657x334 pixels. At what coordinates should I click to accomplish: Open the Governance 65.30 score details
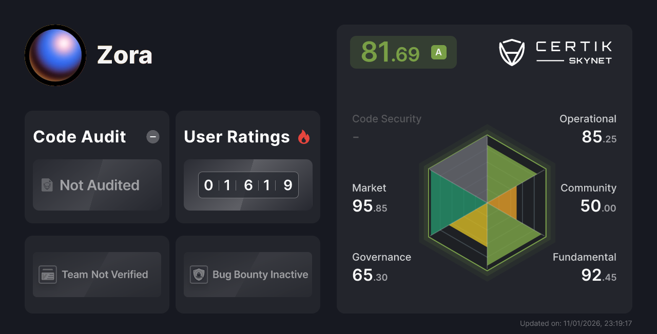pyautogui.click(x=381, y=266)
